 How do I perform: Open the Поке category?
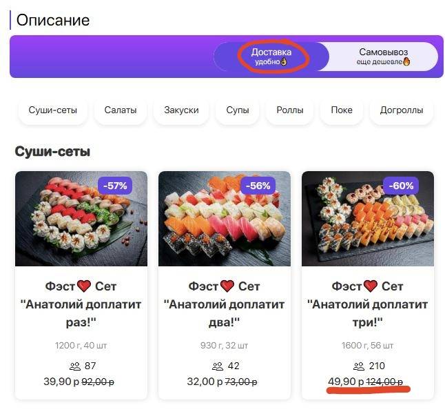click(x=341, y=110)
